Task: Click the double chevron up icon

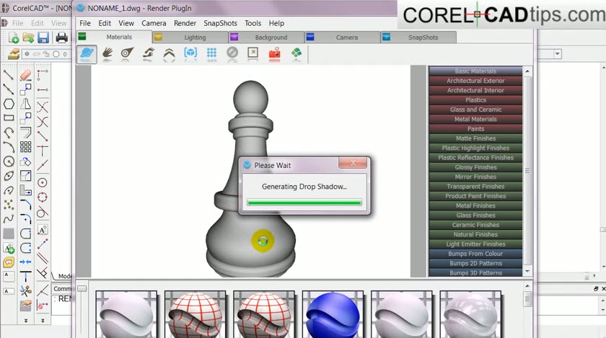Action: pos(169,53)
